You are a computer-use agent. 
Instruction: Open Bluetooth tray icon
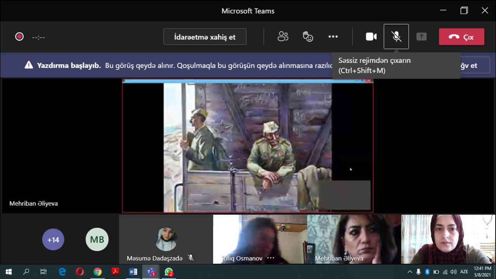427,272
